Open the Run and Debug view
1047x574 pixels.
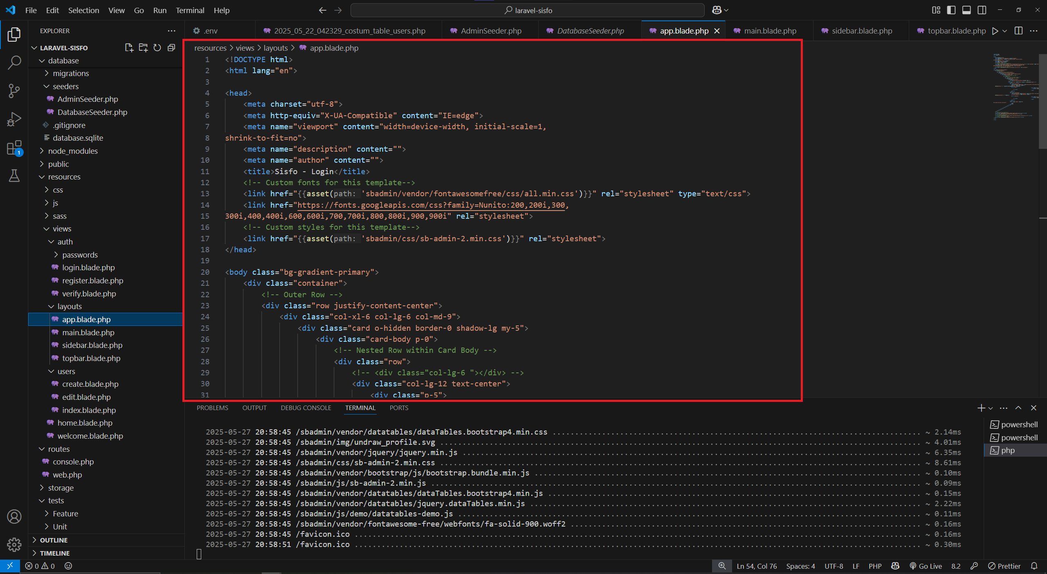(14, 119)
